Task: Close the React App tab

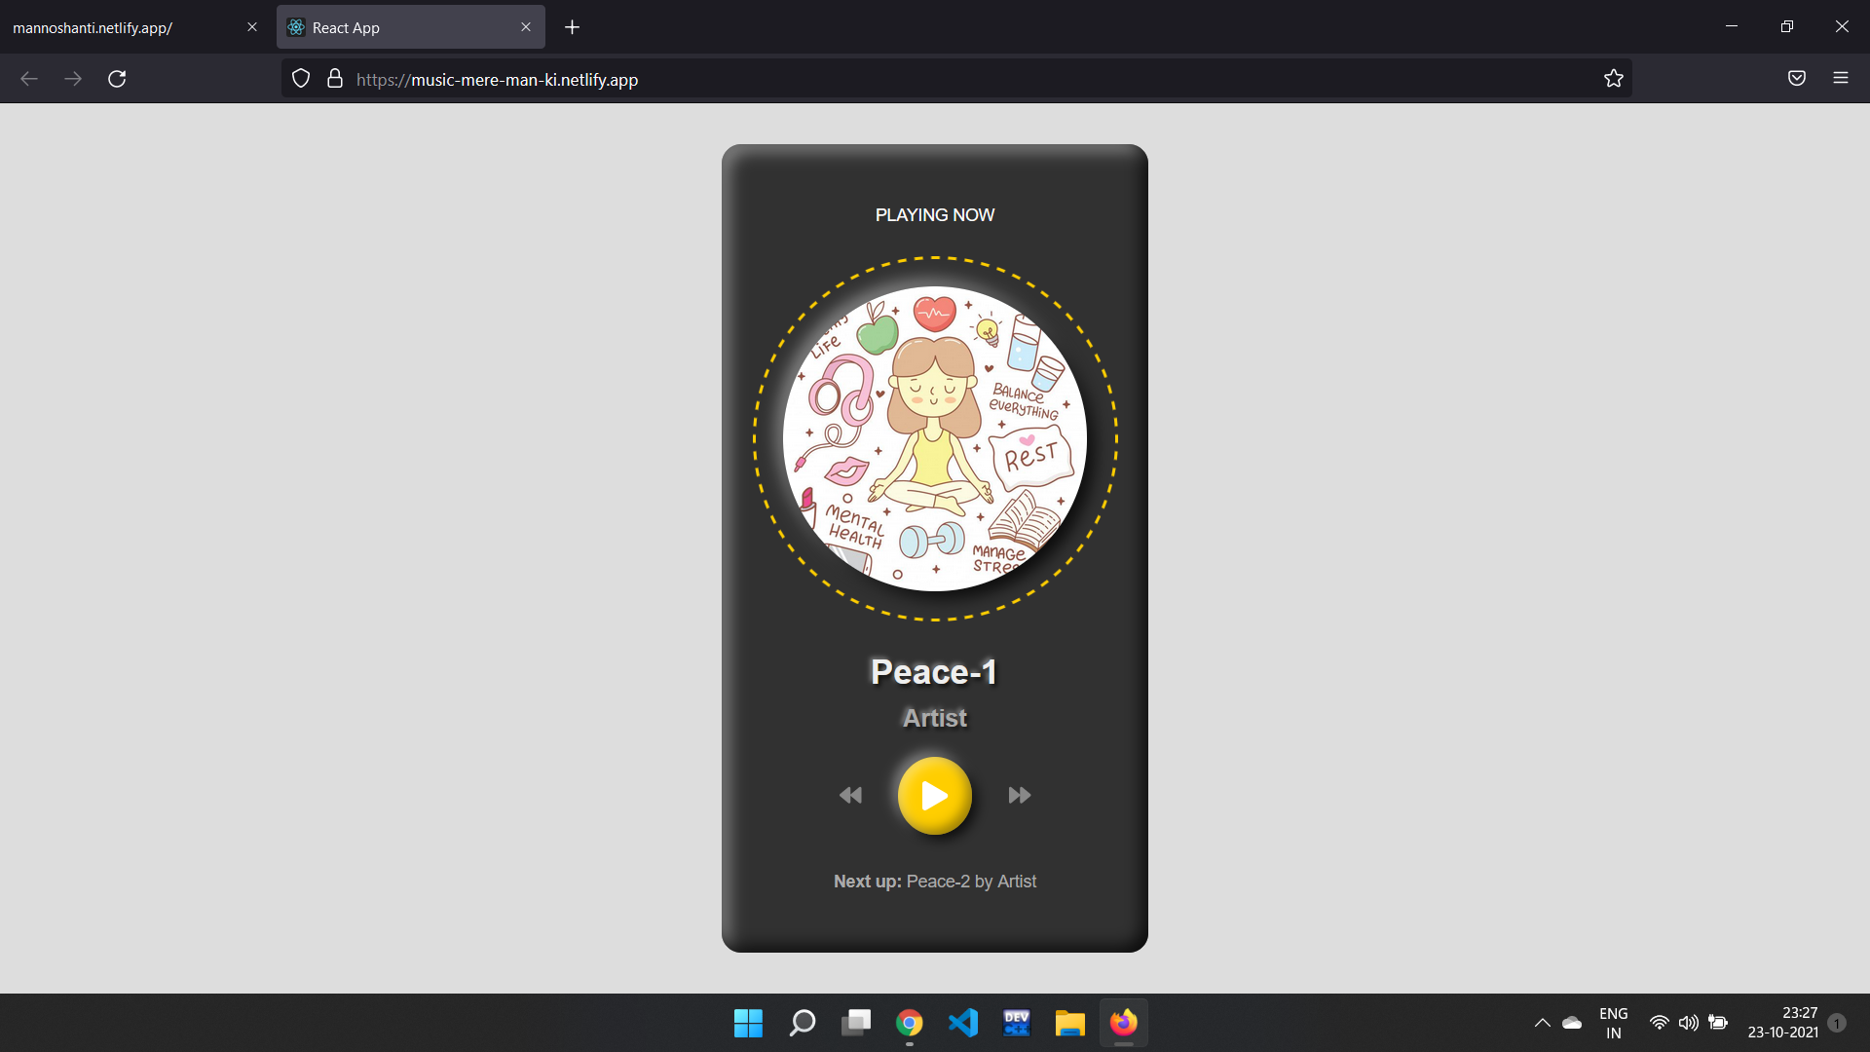Action: pyautogui.click(x=526, y=27)
